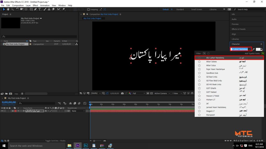
Task: Toggle the Snapping checkbox
Action: click(x=88, y=10)
